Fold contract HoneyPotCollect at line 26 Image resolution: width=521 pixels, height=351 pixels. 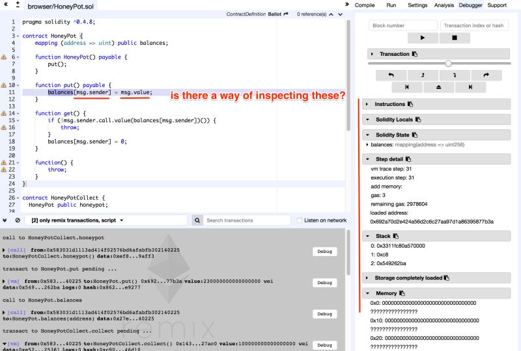click(18, 198)
